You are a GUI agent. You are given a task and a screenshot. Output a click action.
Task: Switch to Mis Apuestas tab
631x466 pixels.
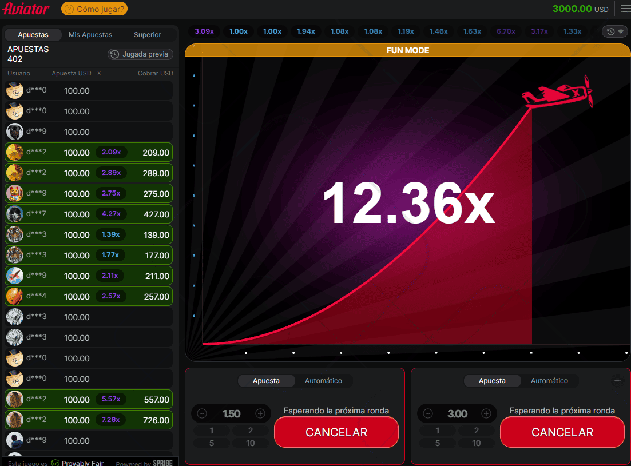pyautogui.click(x=90, y=34)
